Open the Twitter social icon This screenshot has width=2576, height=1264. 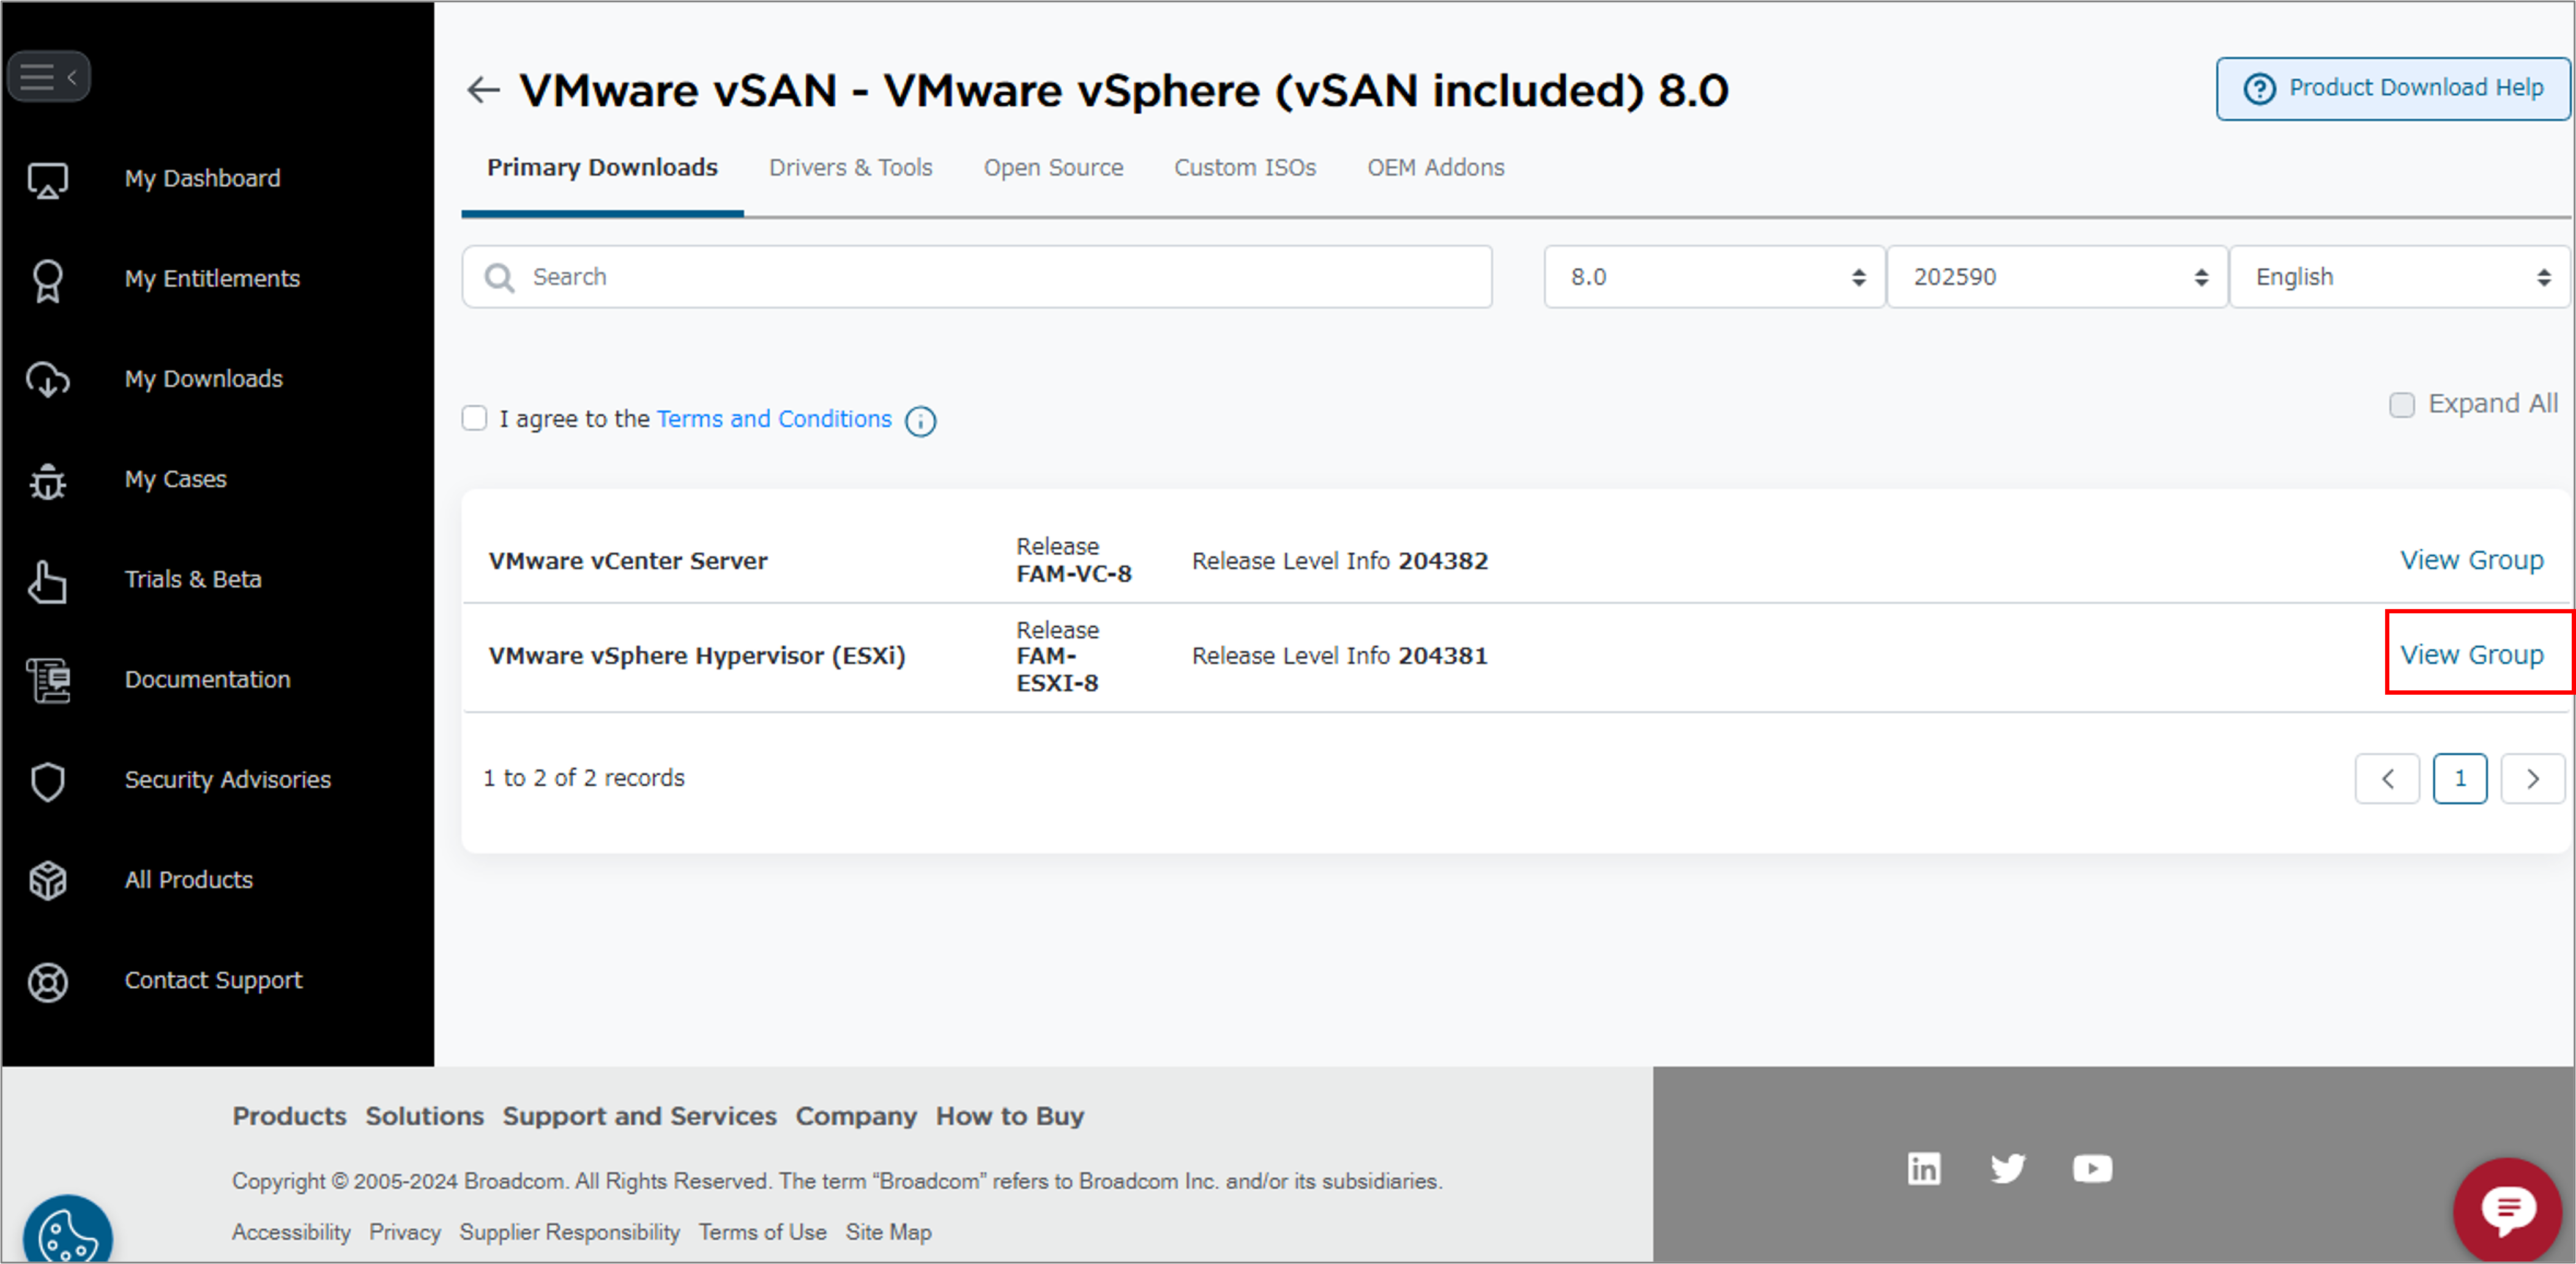click(2008, 1168)
